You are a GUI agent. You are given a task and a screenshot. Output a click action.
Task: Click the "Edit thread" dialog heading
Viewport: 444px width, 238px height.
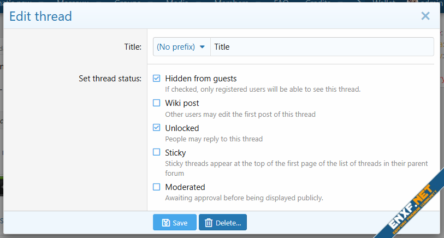pos(40,16)
